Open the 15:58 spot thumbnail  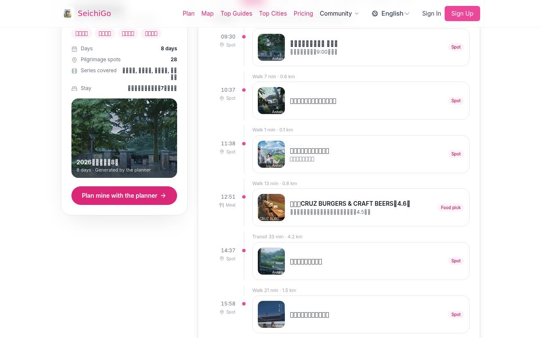point(271,314)
